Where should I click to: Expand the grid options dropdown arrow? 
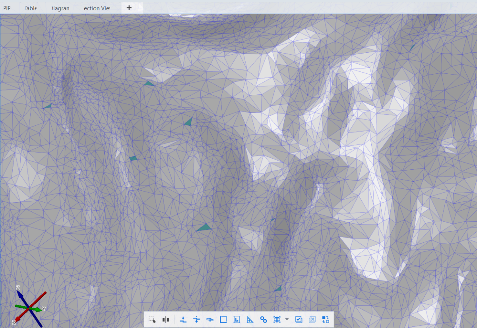287,320
